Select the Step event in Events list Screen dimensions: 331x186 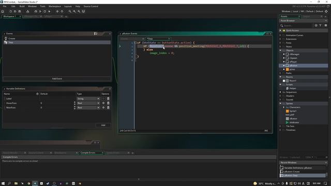[57, 42]
